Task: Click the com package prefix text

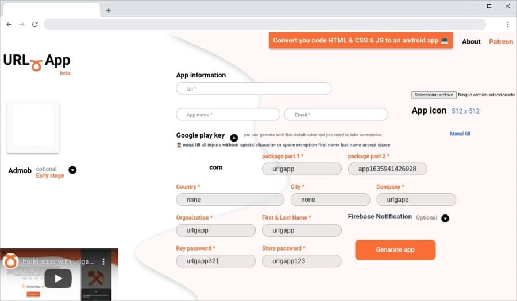Action: pos(215,167)
